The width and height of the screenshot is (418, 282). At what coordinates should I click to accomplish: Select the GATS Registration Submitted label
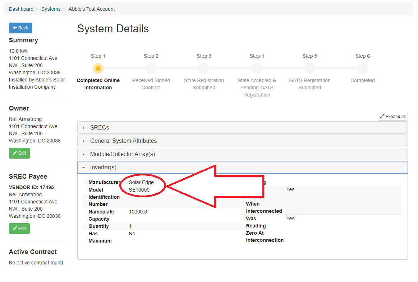pos(310,84)
